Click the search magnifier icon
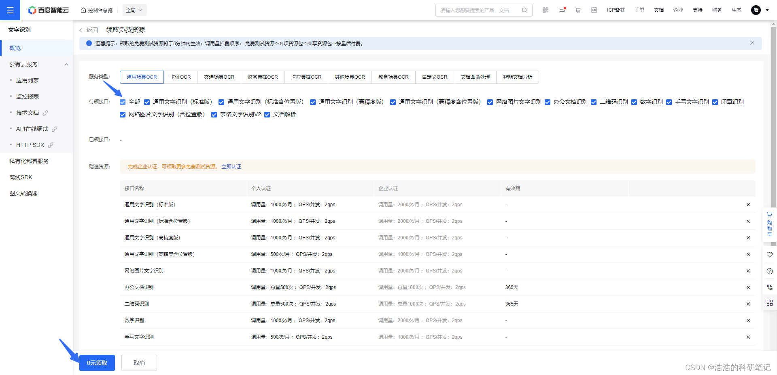Screen dimensions: 777x375 point(524,10)
